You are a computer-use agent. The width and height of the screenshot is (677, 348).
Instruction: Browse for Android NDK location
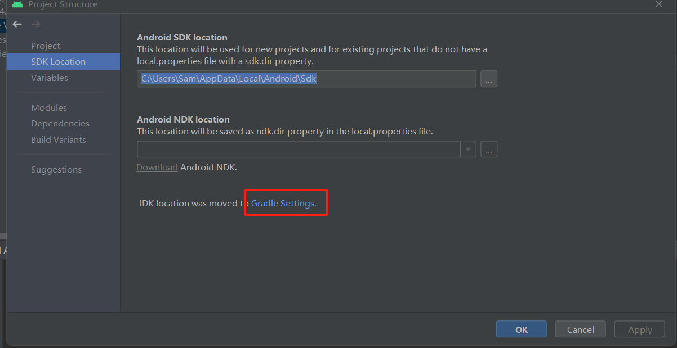(488, 149)
